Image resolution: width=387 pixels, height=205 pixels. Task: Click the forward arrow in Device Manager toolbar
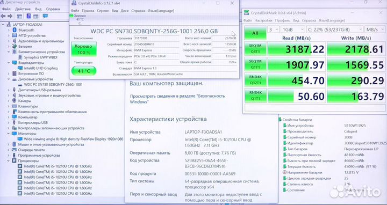(x=10, y=16)
